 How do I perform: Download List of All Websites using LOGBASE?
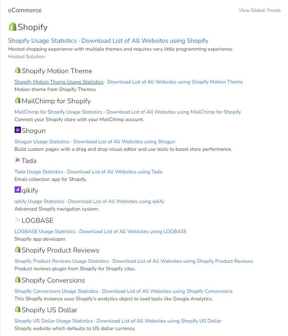(x=133, y=232)
